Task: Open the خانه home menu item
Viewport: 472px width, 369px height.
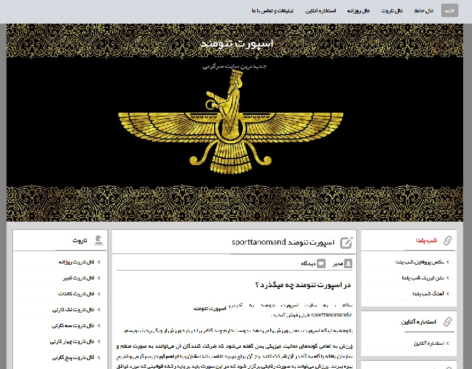Action: (x=450, y=11)
